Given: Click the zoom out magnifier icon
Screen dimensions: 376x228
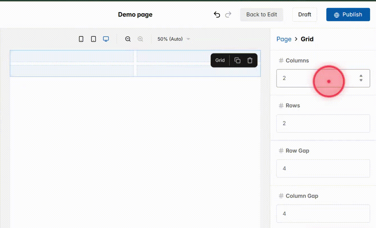Looking at the screenshot, I should click(x=128, y=39).
